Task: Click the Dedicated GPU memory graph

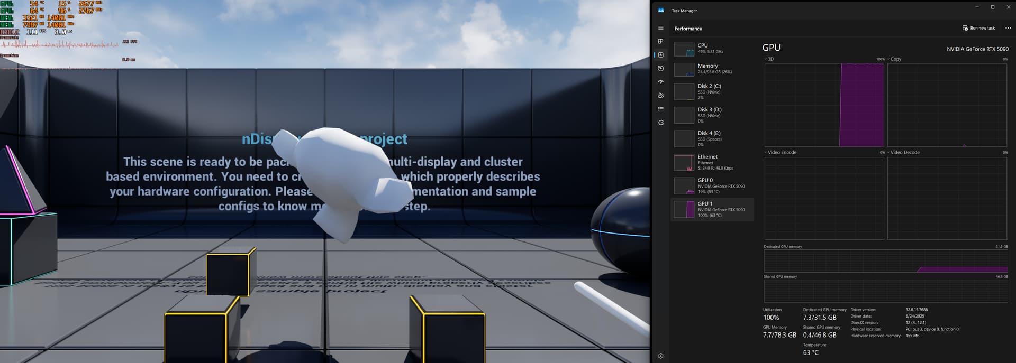Action: tap(885, 262)
